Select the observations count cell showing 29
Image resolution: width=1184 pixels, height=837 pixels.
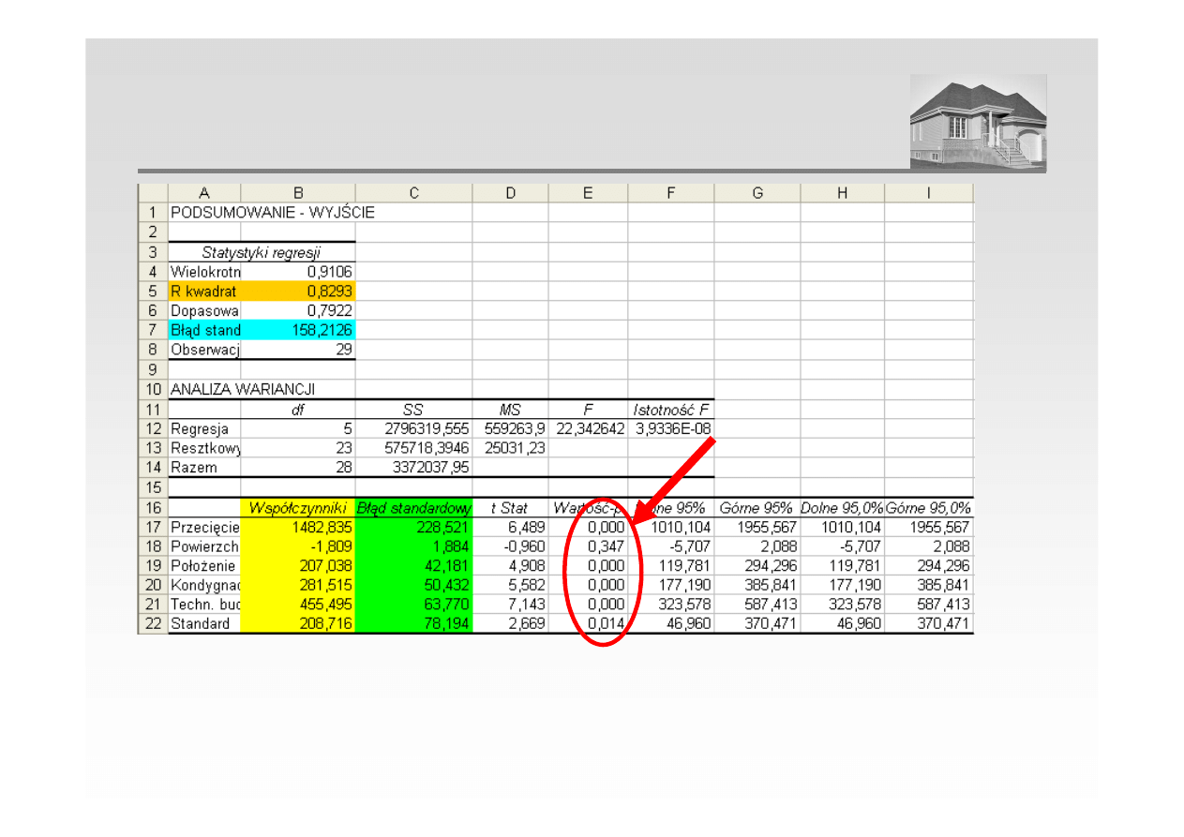298,350
